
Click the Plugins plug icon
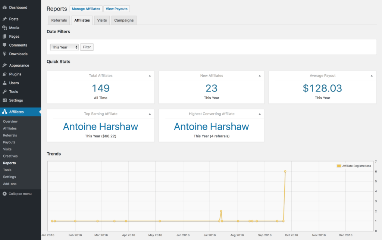pos(4,74)
